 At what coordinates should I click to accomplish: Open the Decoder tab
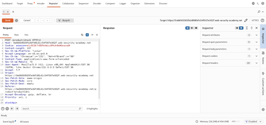[x=97, y=4]
